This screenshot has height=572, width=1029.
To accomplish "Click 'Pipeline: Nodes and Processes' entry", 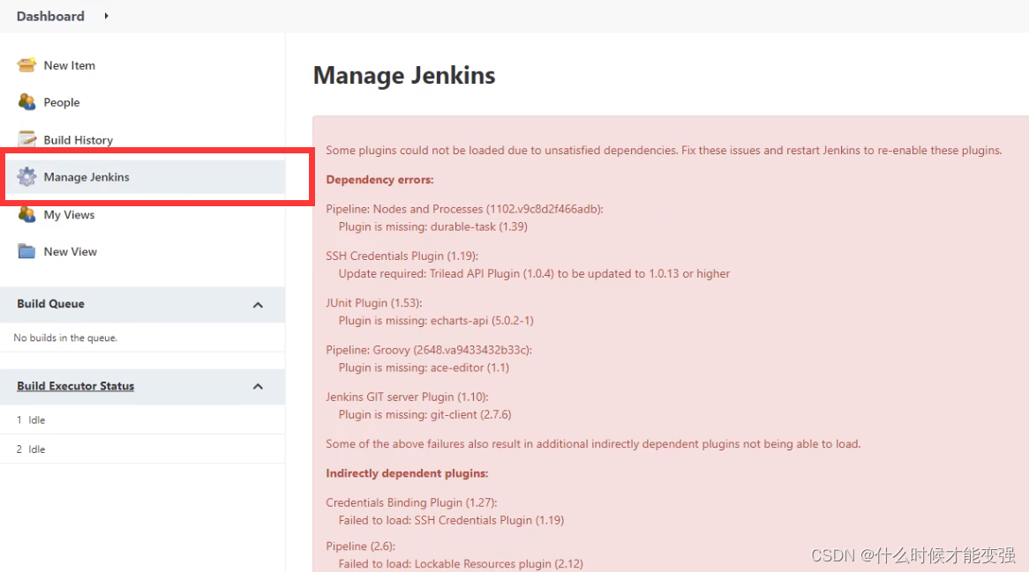I will coord(464,209).
